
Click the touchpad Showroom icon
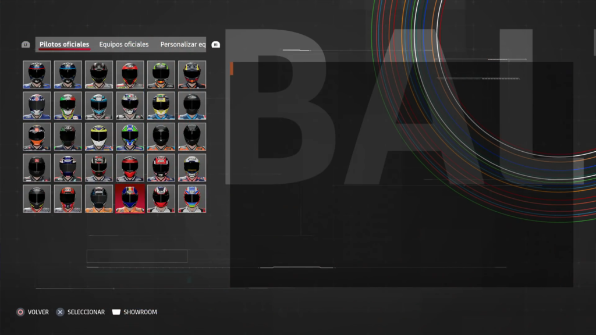click(116, 312)
